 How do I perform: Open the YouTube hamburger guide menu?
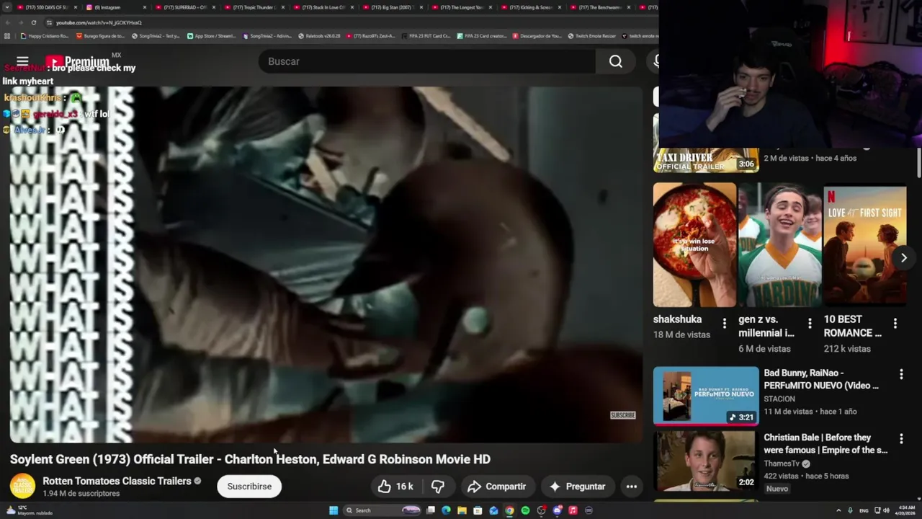pyautogui.click(x=22, y=61)
